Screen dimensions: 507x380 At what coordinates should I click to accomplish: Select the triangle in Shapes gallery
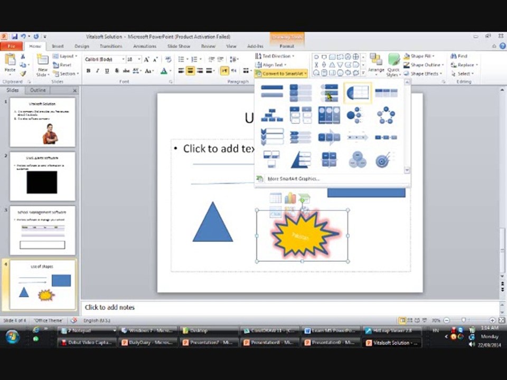pos(332,65)
